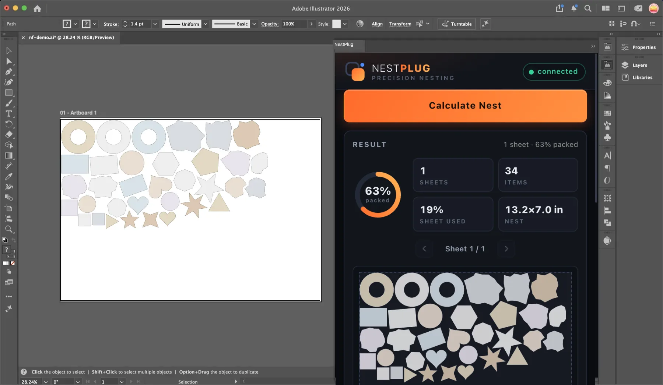
Task: Set color mode to None
Action: [x=13, y=263]
